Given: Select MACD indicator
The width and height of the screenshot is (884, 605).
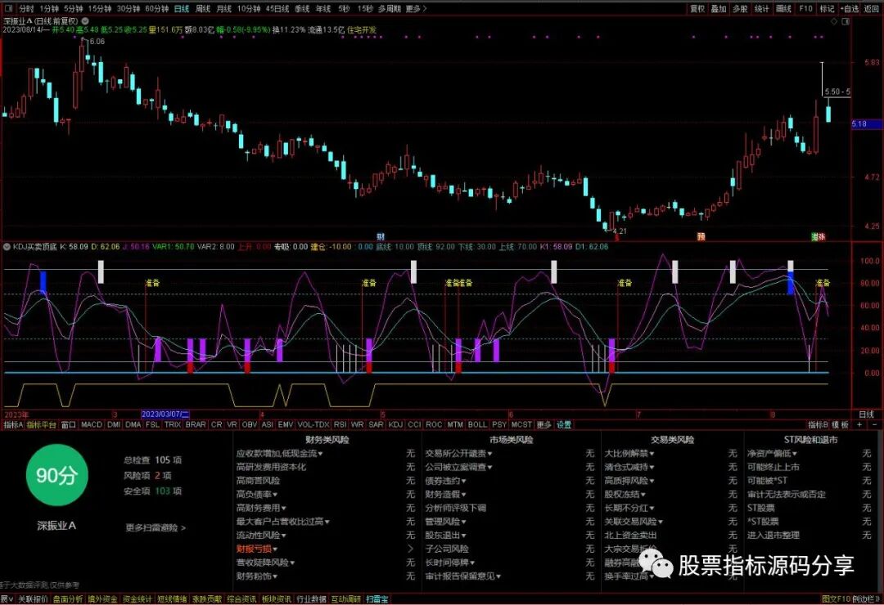Looking at the screenshot, I should point(92,425).
